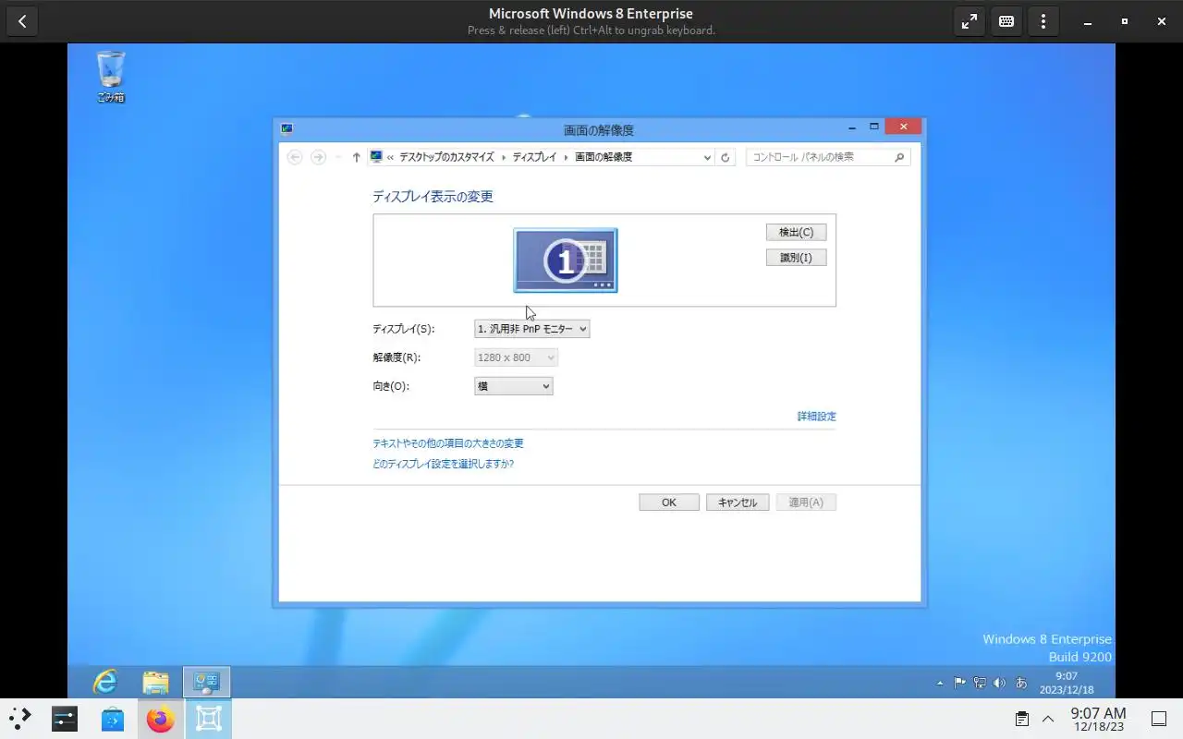The height and width of the screenshot is (739, 1183).
Task: Open the recent locations dropdown arrow
Action: pyautogui.click(x=338, y=158)
